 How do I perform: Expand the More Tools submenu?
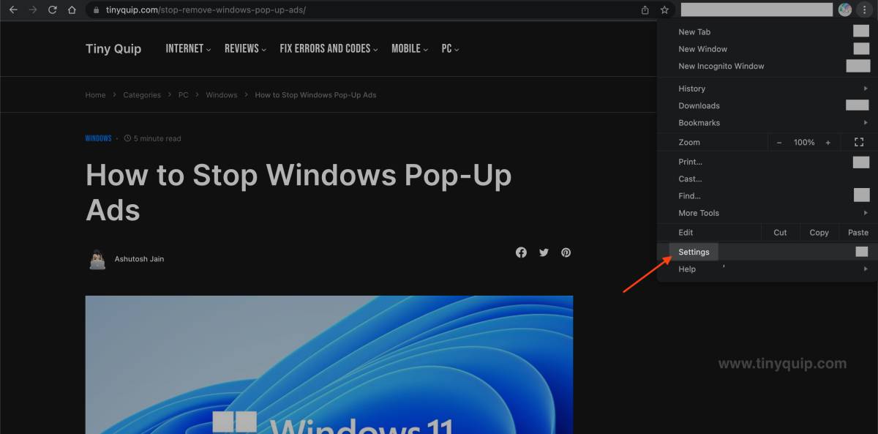pyautogui.click(x=699, y=213)
